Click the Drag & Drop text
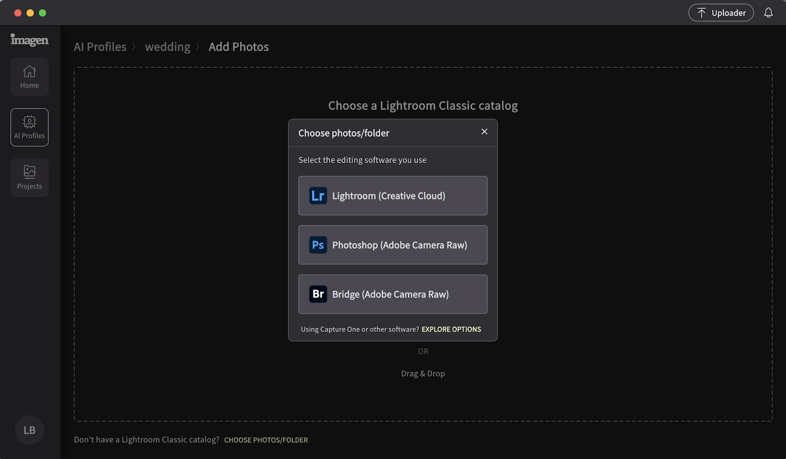The image size is (786, 459). pyautogui.click(x=423, y=374)
